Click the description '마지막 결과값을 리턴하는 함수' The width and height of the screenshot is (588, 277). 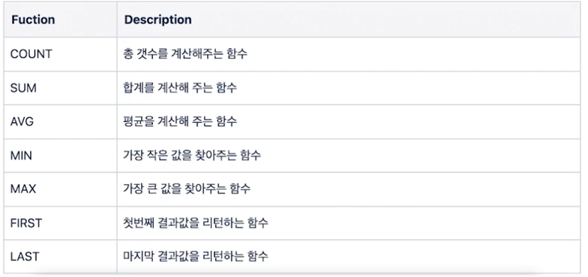(x=196, y=256)
